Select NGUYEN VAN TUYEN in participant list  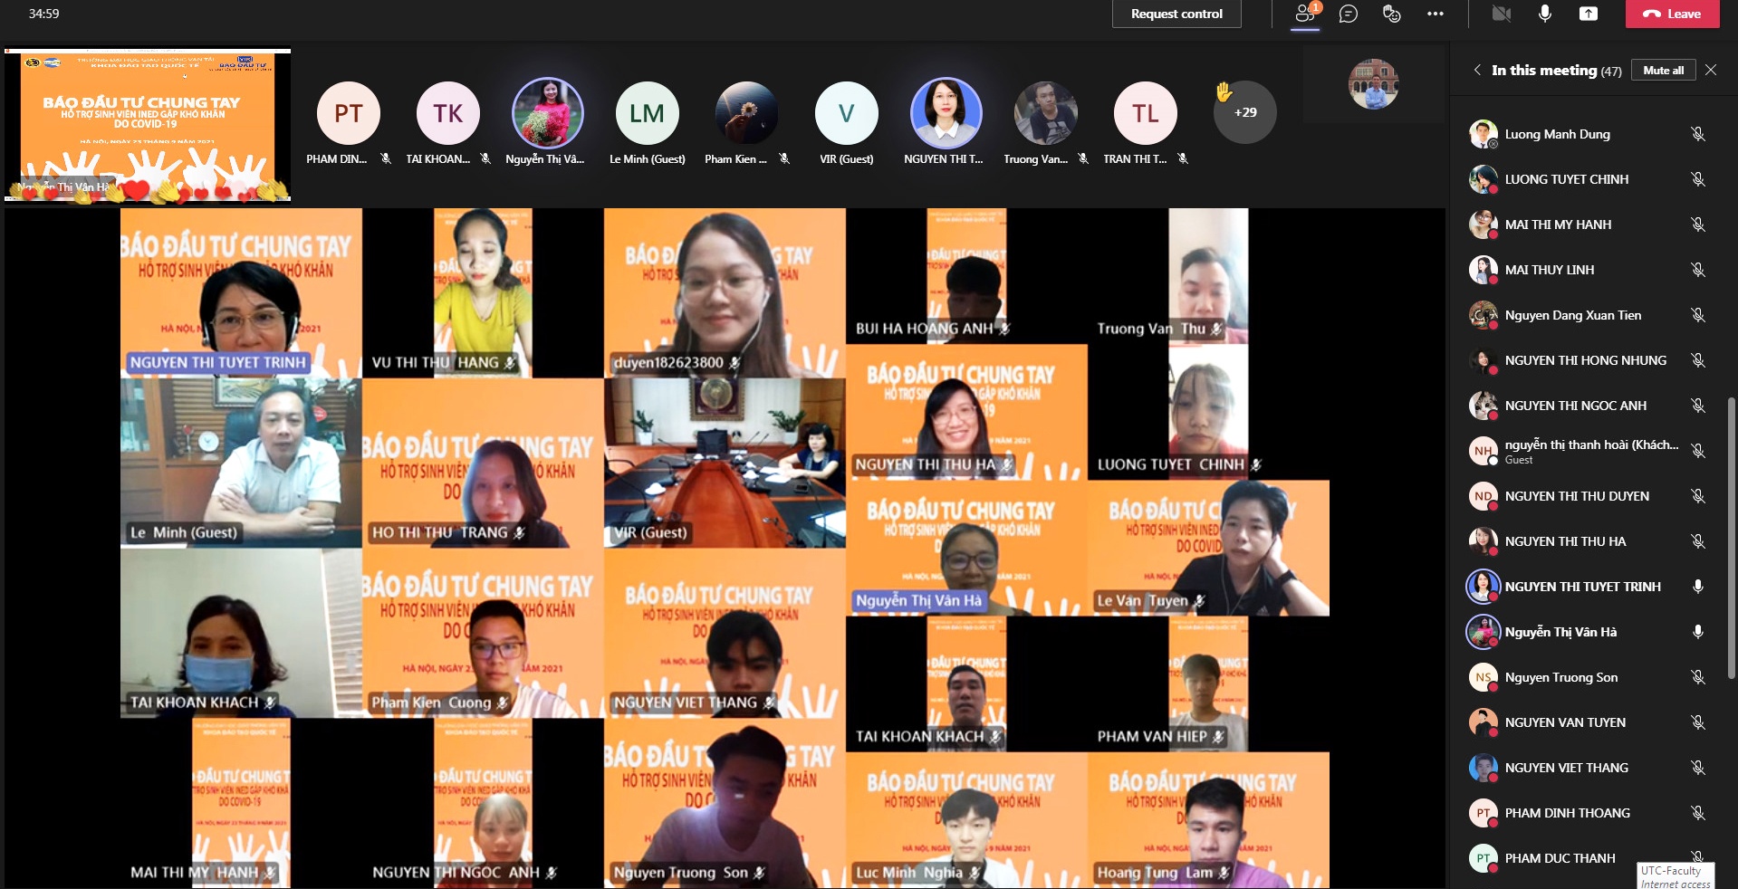pos(1564,722)
